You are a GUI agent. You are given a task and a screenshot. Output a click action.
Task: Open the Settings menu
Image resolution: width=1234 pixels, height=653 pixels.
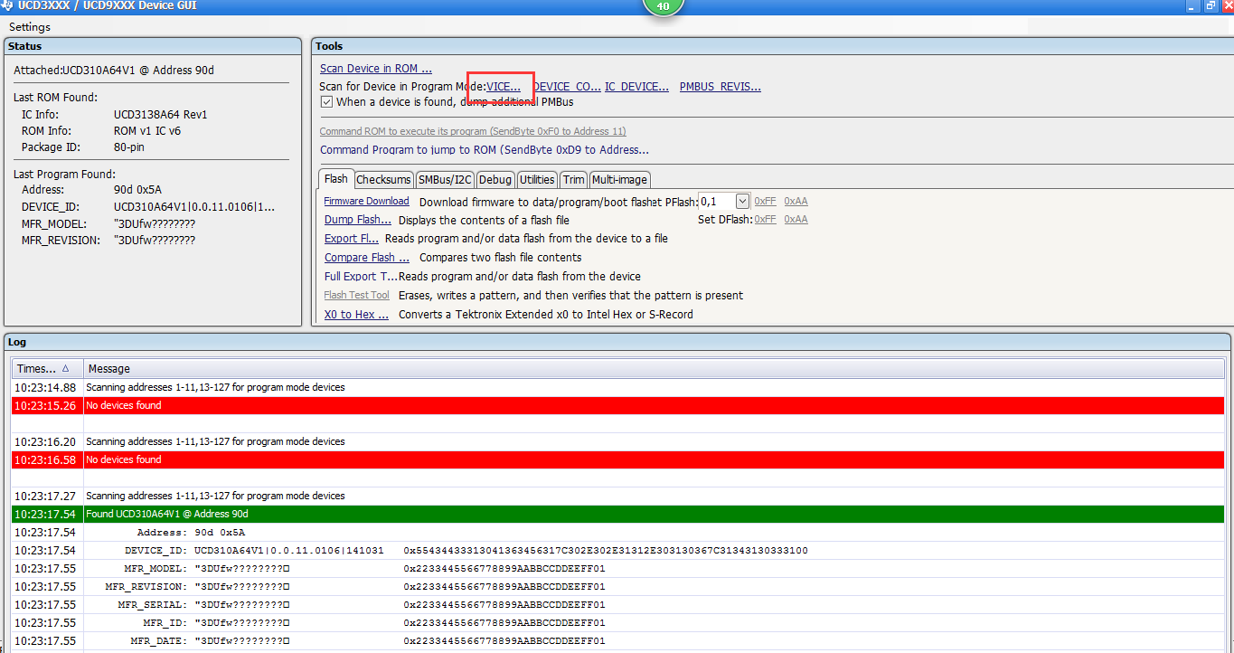tap(30, 27)
